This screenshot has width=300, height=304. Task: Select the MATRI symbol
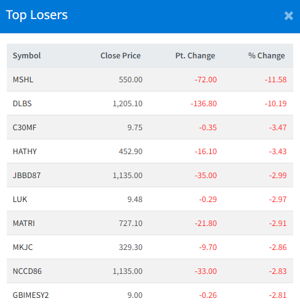point(24,224)
